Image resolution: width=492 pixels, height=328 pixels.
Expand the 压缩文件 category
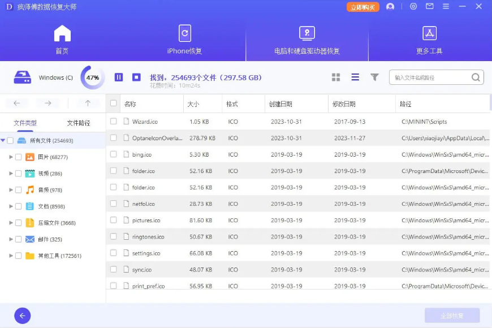point(11,223)
